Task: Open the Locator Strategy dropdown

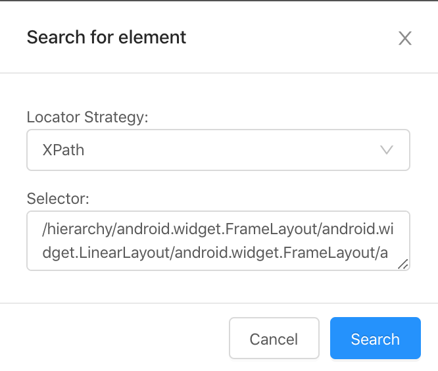Action: pos(218,150)
